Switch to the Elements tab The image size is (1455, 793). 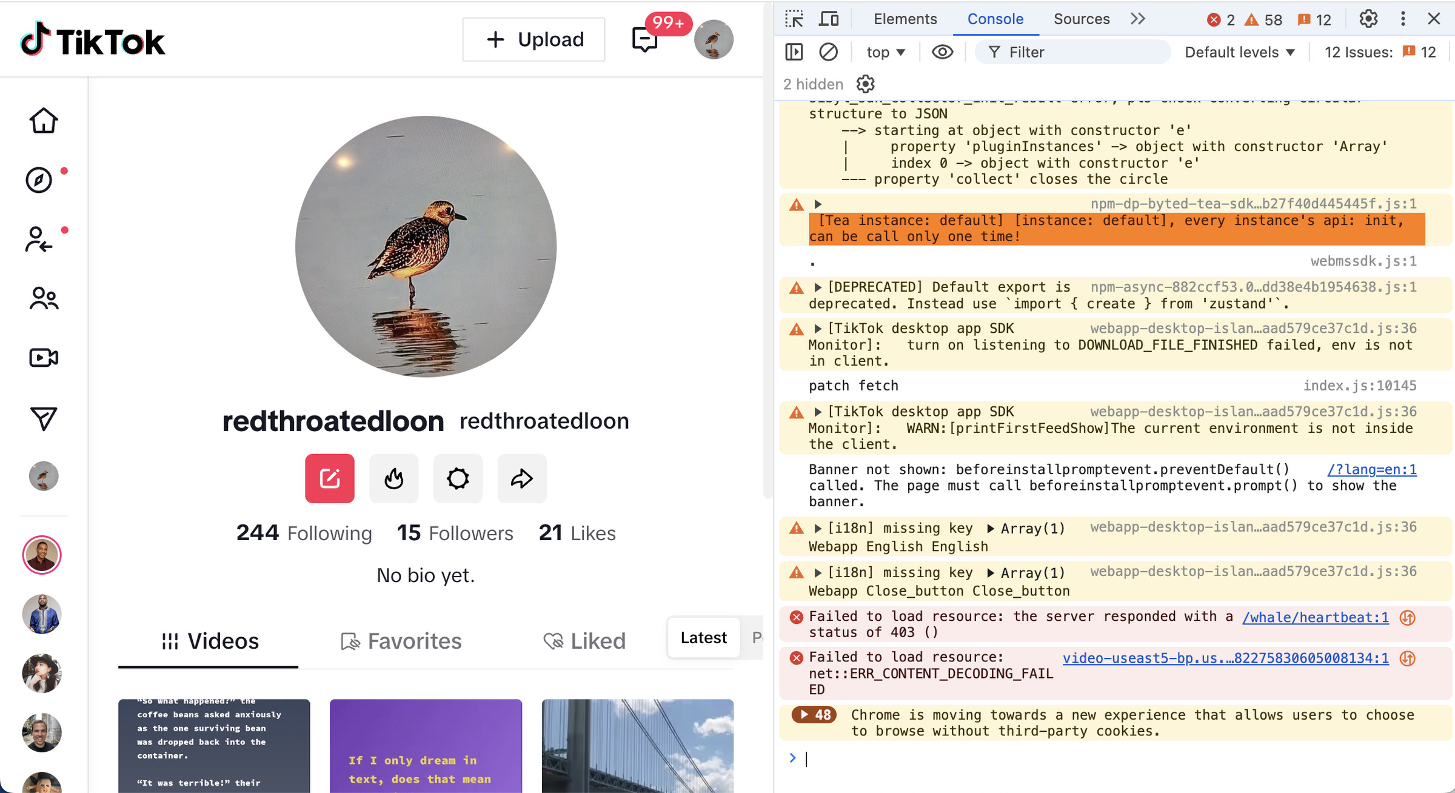905,19
